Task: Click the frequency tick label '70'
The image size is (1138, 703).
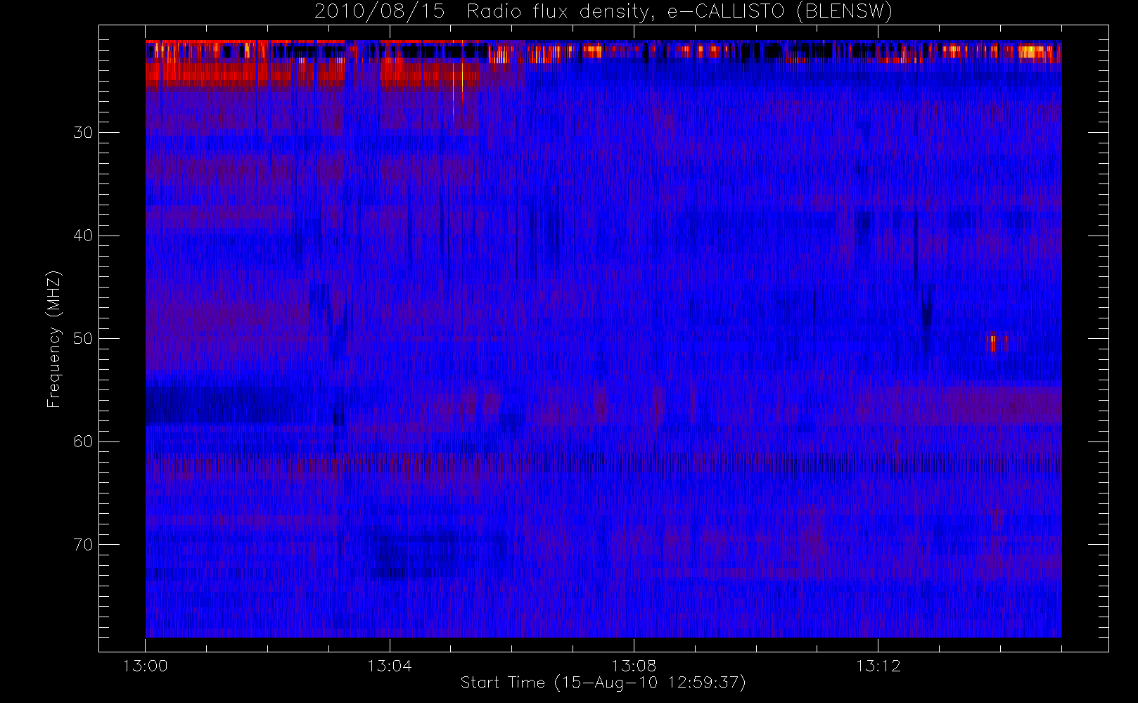Action: [x=83, y=544]
